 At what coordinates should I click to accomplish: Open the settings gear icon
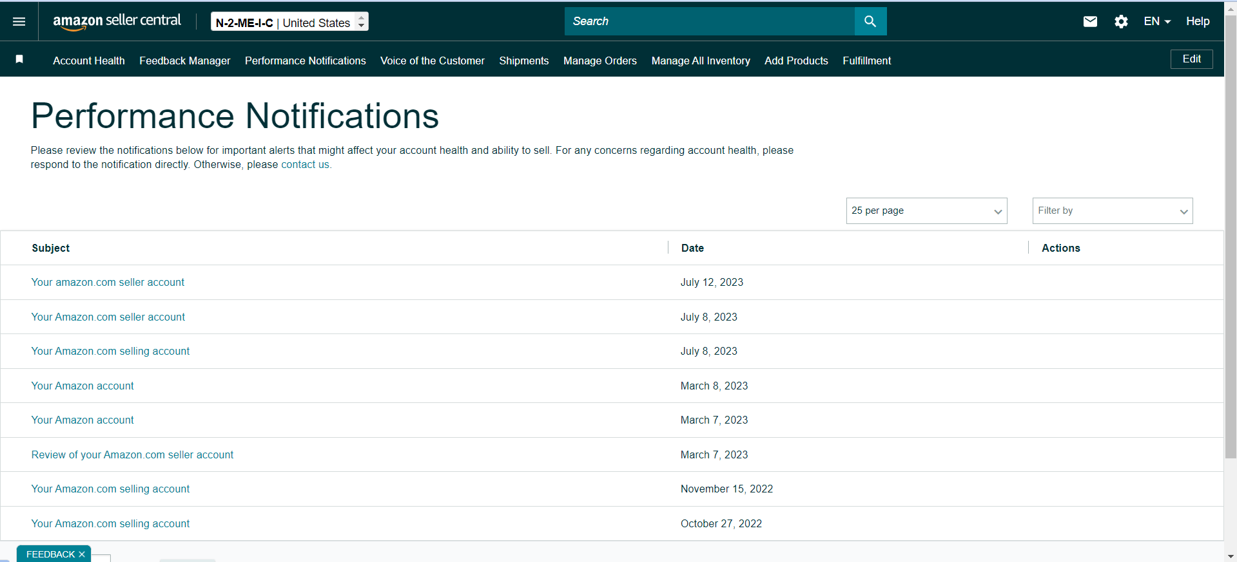tap(1121, 21)
